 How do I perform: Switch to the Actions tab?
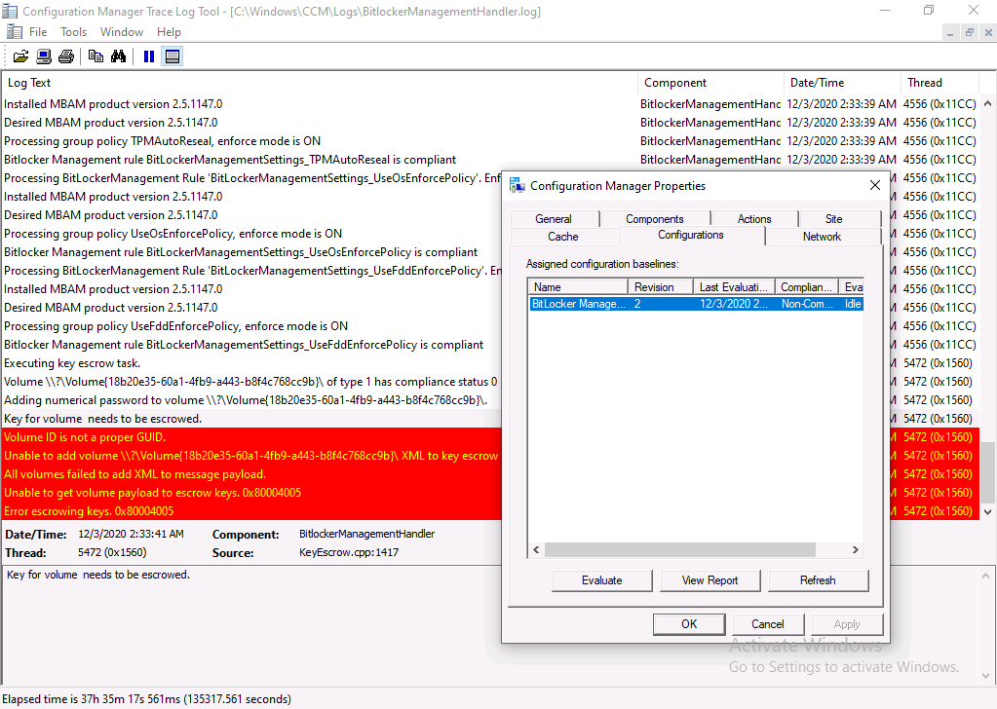[754, 219]
